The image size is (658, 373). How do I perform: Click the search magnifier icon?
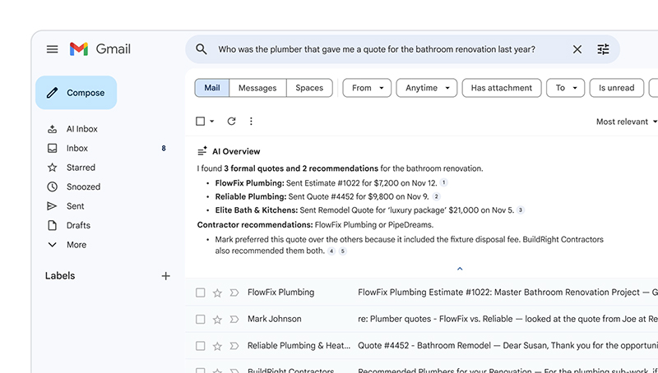(x=202, y=49)
